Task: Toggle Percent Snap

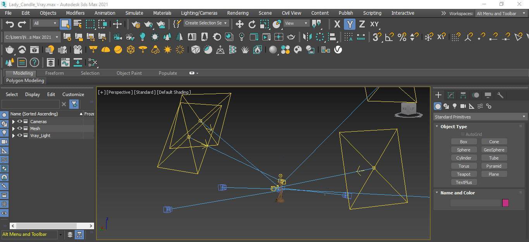Action: click(x=402, y=37)
